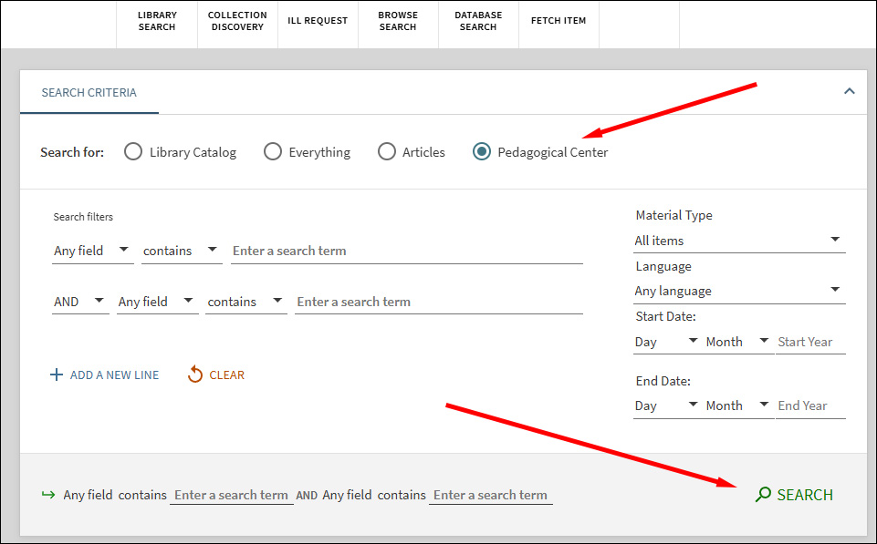Click second summary search term field

click(490, 496)
